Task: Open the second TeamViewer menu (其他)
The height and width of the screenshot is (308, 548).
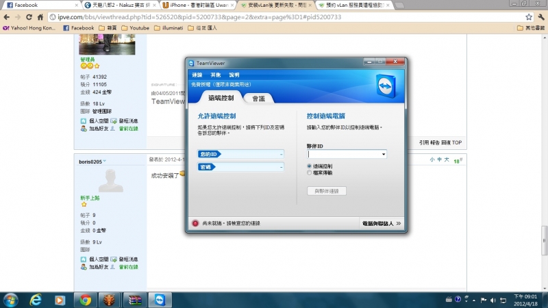Action: 216,75
